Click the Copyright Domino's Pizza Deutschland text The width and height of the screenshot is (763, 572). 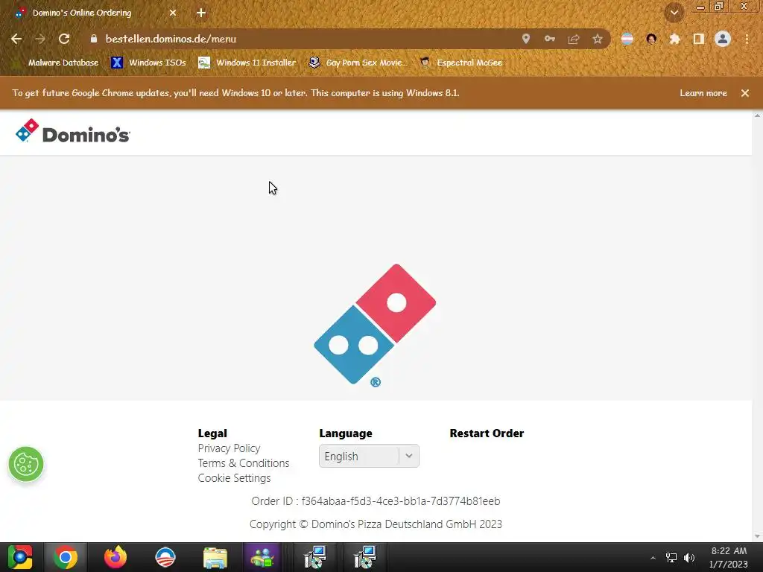(376, 524)
